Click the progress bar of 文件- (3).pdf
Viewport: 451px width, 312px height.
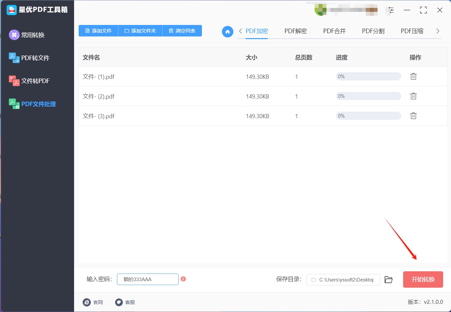[368, 116]
